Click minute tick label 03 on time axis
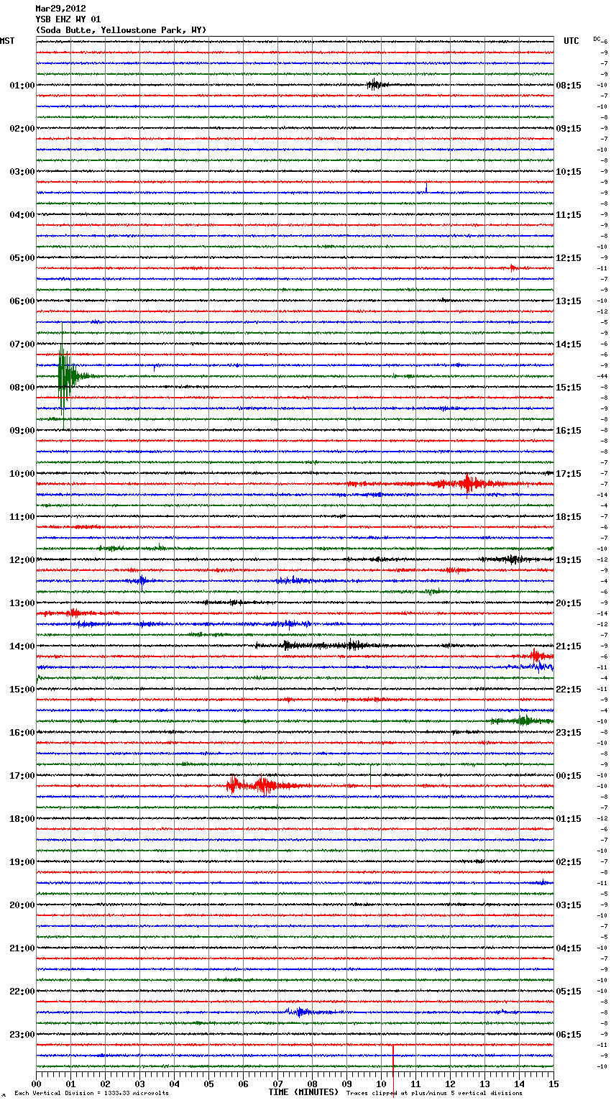Viewport: 611px width, 1103px height. [x=140, y=1084]
